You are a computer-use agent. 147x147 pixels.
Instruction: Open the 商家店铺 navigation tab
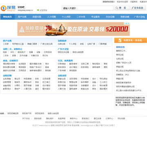[125, 17]
